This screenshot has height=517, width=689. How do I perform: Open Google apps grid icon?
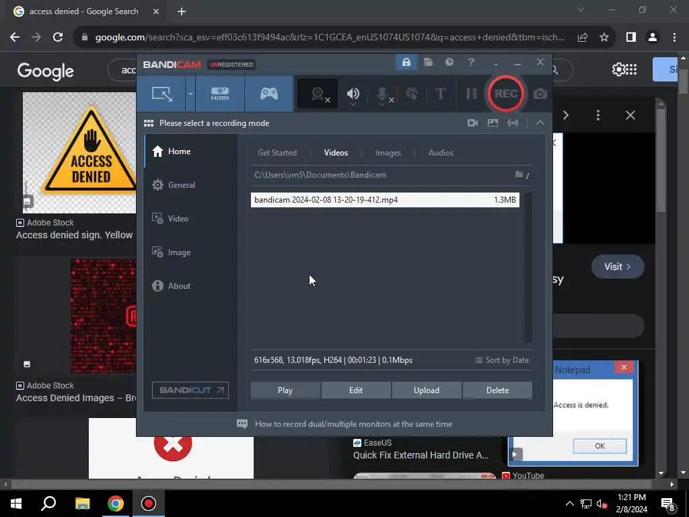click(631, 69)
